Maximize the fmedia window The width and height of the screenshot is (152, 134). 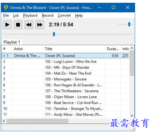coord(113,8)
